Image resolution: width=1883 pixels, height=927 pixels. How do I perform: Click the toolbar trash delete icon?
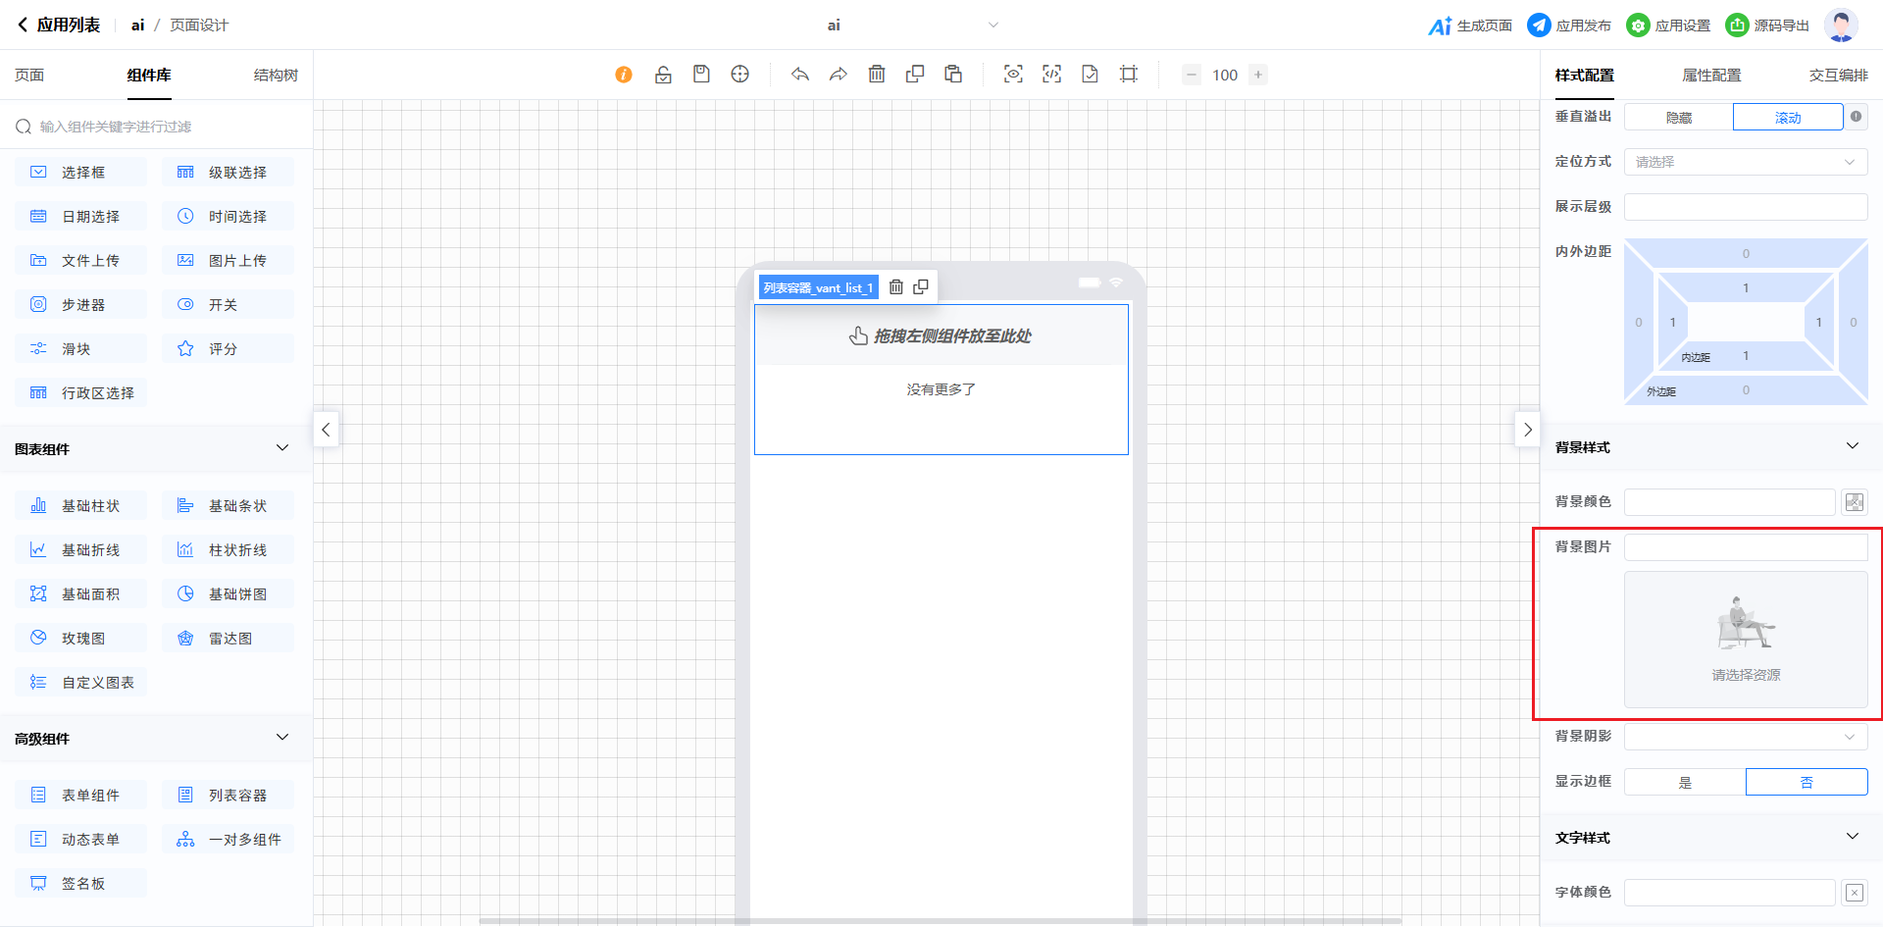coord(877,75)
